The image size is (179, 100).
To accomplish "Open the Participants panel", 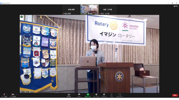I will pos(69,95).
